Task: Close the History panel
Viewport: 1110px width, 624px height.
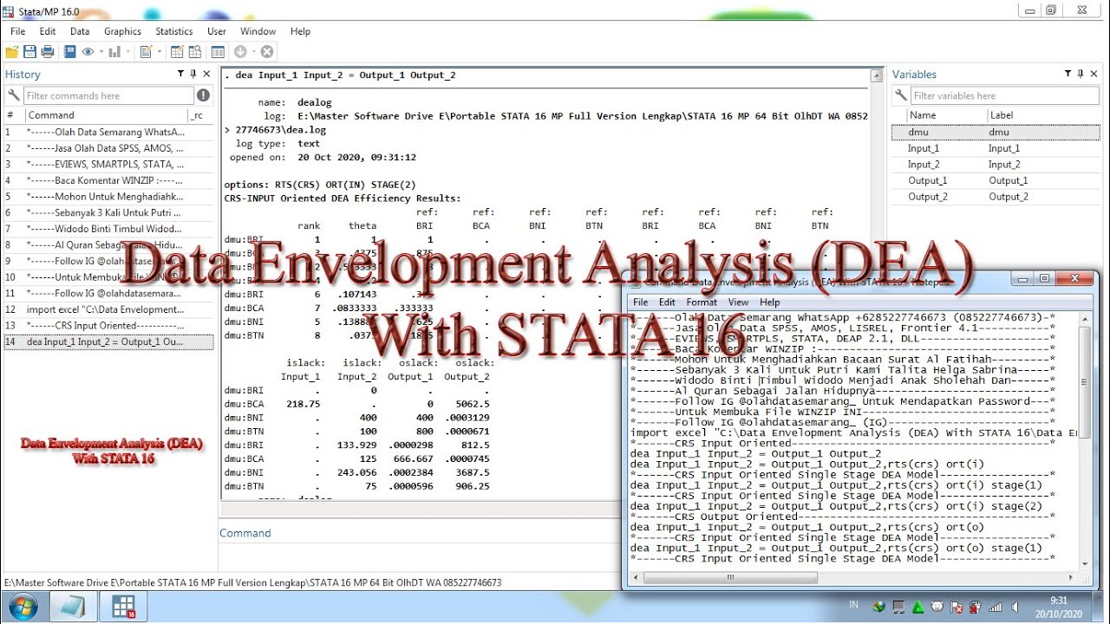Action: 206,75
